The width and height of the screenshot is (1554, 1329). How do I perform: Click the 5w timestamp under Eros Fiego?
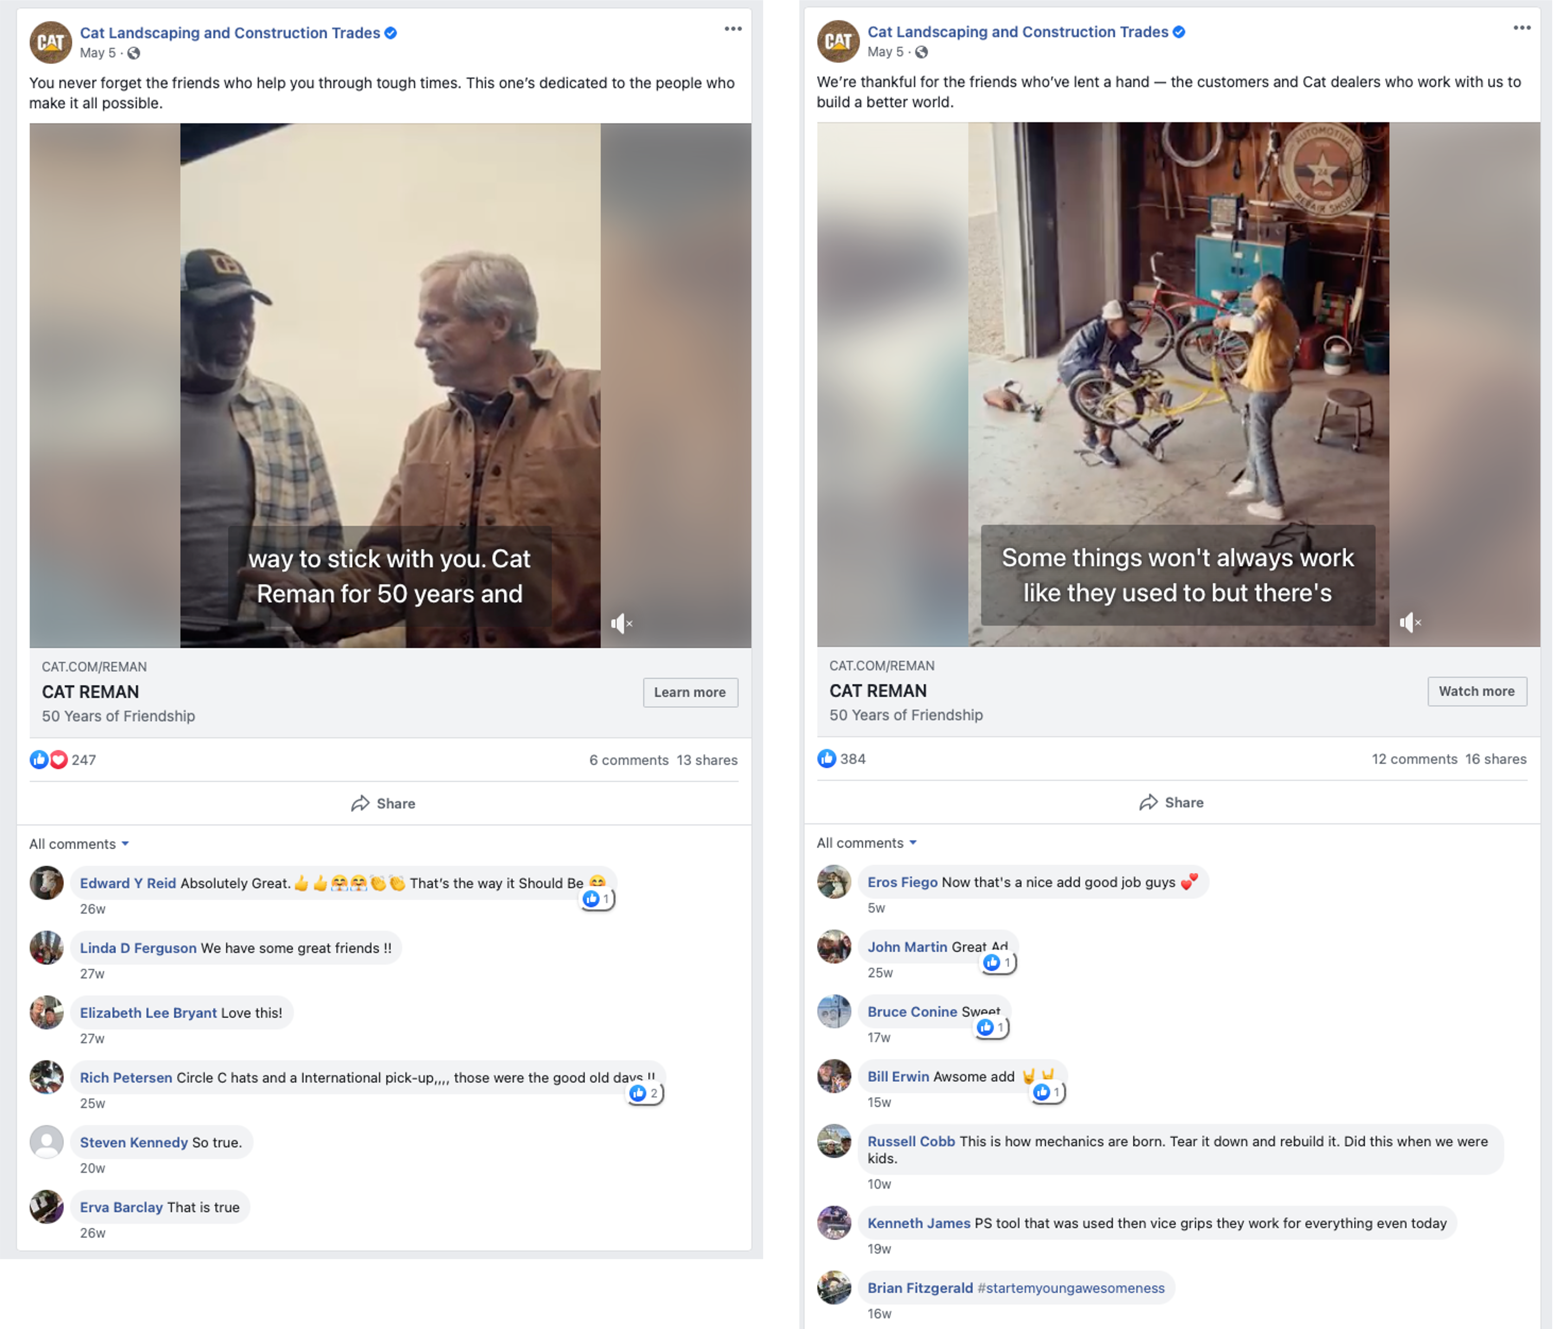(x=877, y=909)
